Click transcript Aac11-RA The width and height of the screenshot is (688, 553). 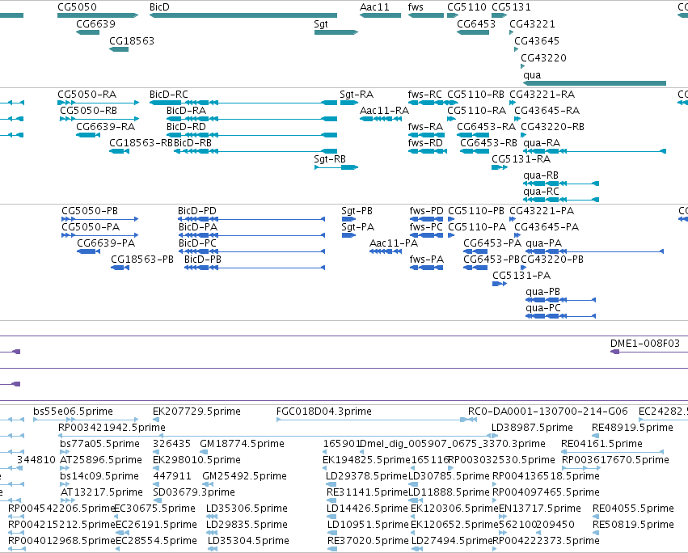pyautogui.click(x=381, y=119)
